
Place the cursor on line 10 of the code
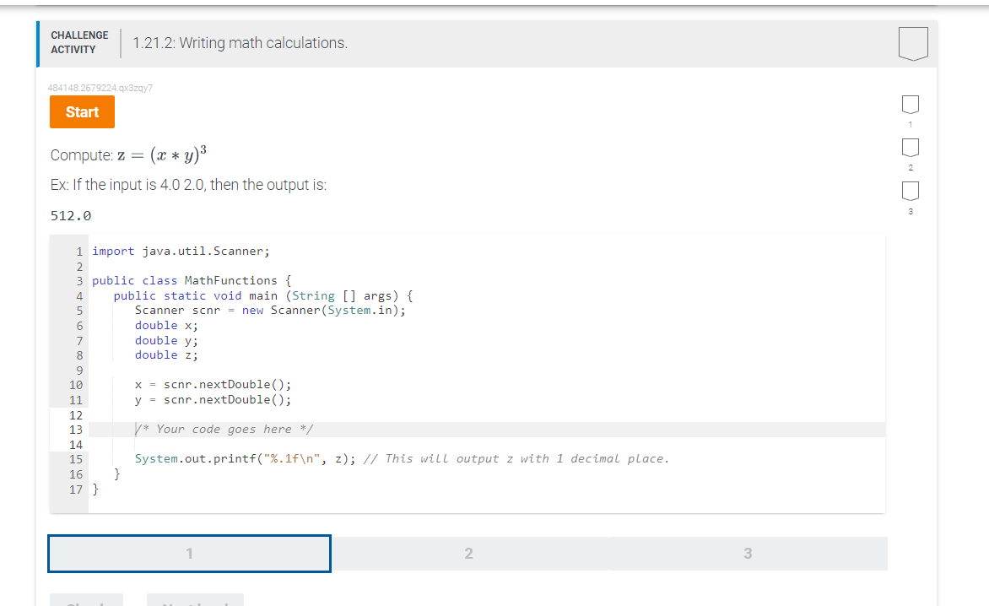(x=213, y=384)
